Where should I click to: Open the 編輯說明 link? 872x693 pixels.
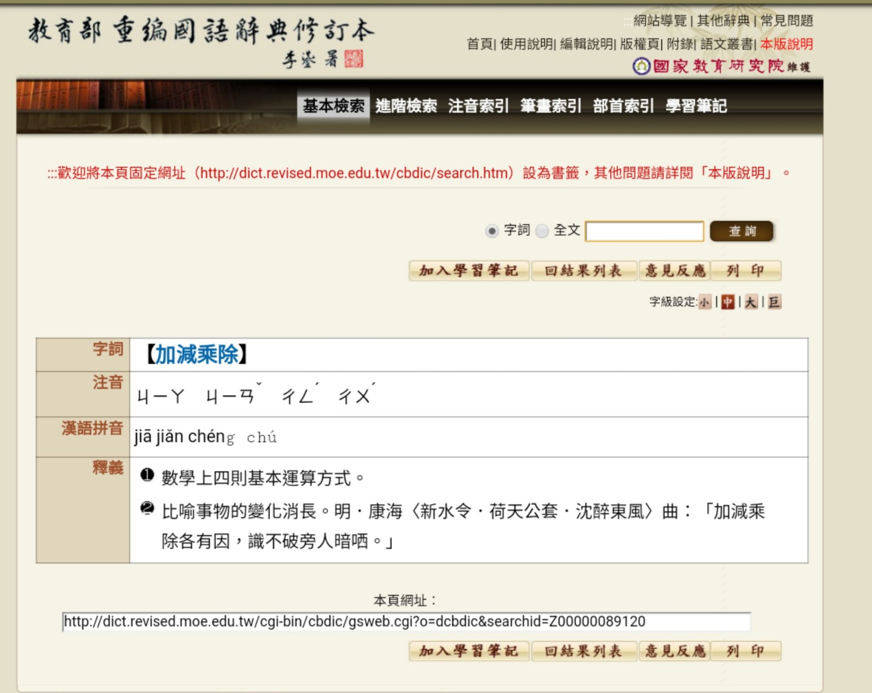586,44
